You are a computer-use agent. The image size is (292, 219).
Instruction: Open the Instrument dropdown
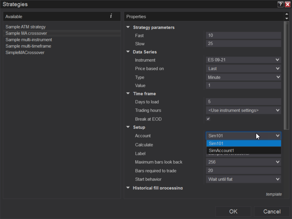click(243, 60)
